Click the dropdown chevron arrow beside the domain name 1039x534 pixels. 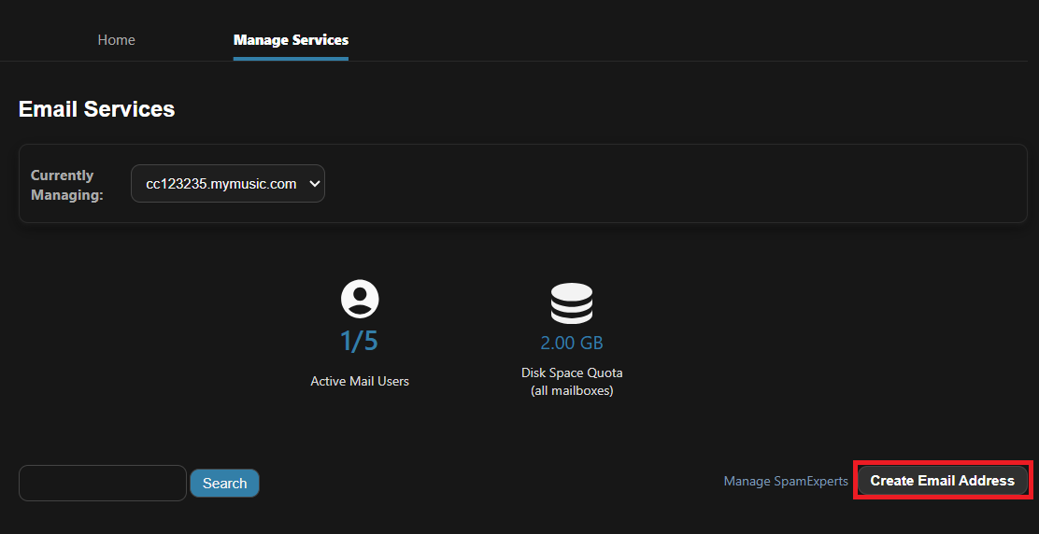click(314, 184)
